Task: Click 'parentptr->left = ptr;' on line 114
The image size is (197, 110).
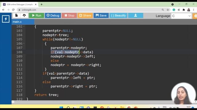Action: pyautogui.click(x=73, y=78)
